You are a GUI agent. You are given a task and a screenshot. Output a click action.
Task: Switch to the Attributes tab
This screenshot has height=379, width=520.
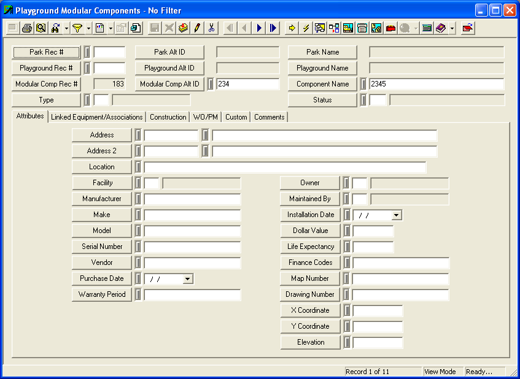pos(30,116)
